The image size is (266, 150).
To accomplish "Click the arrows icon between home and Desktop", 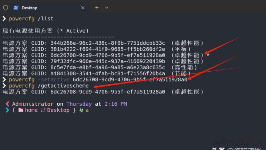I will click(x=43, y=110).
